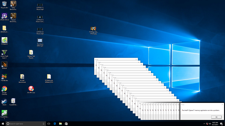Show hidden system tray icons
The width and height of the screenshot is (225, 126).
pos(204,123)
